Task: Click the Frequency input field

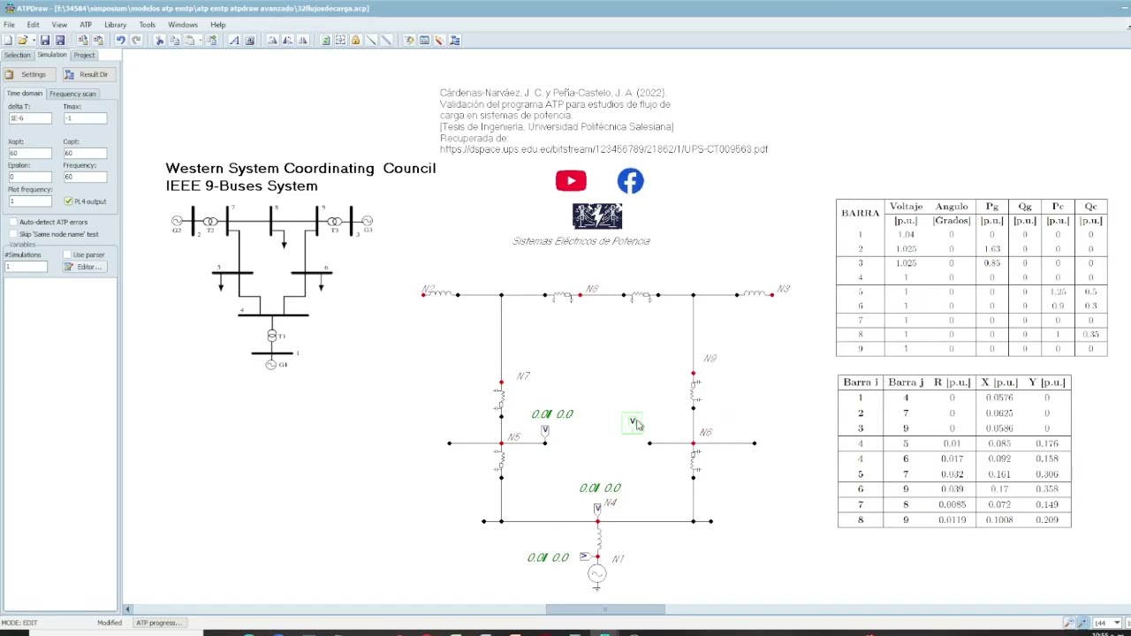Action: pos(84,177)
